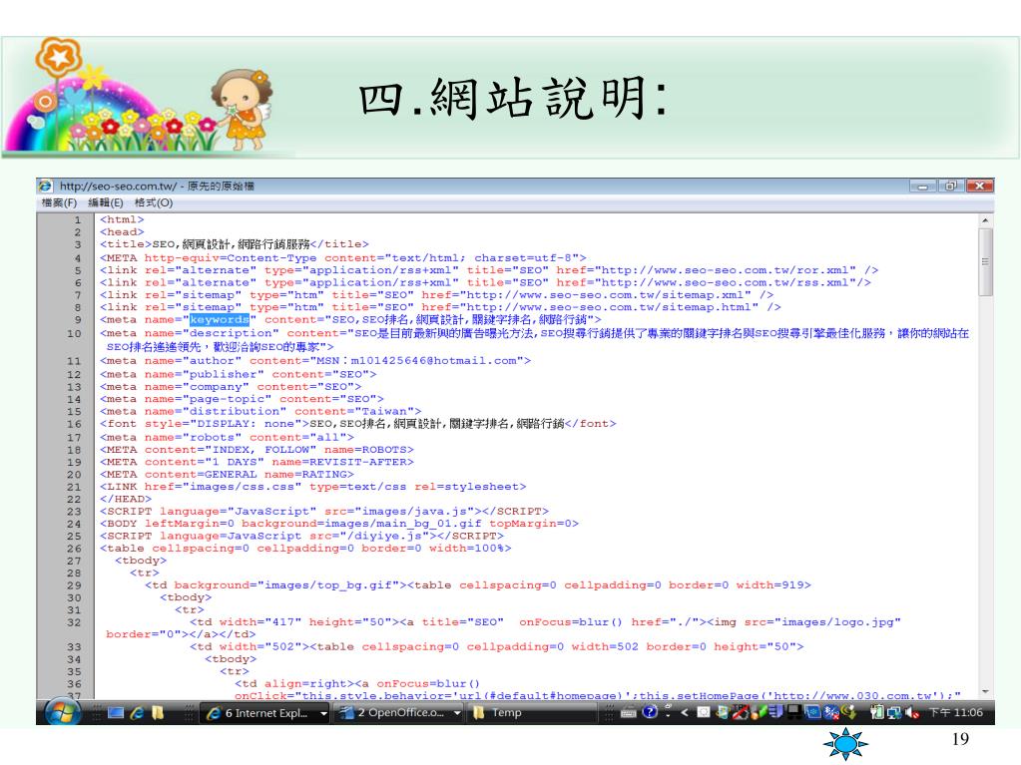Screen dimensions: 1021x765
Task: Click the highlighted keywords text on line 9
Action: click(x=220, y=319)
